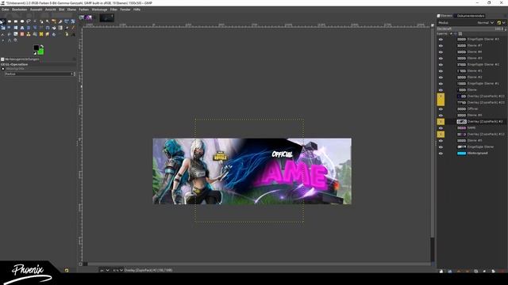Toggle visibility of NAME layer
Screen dimensions: 508x285
[x=441, y=128]
